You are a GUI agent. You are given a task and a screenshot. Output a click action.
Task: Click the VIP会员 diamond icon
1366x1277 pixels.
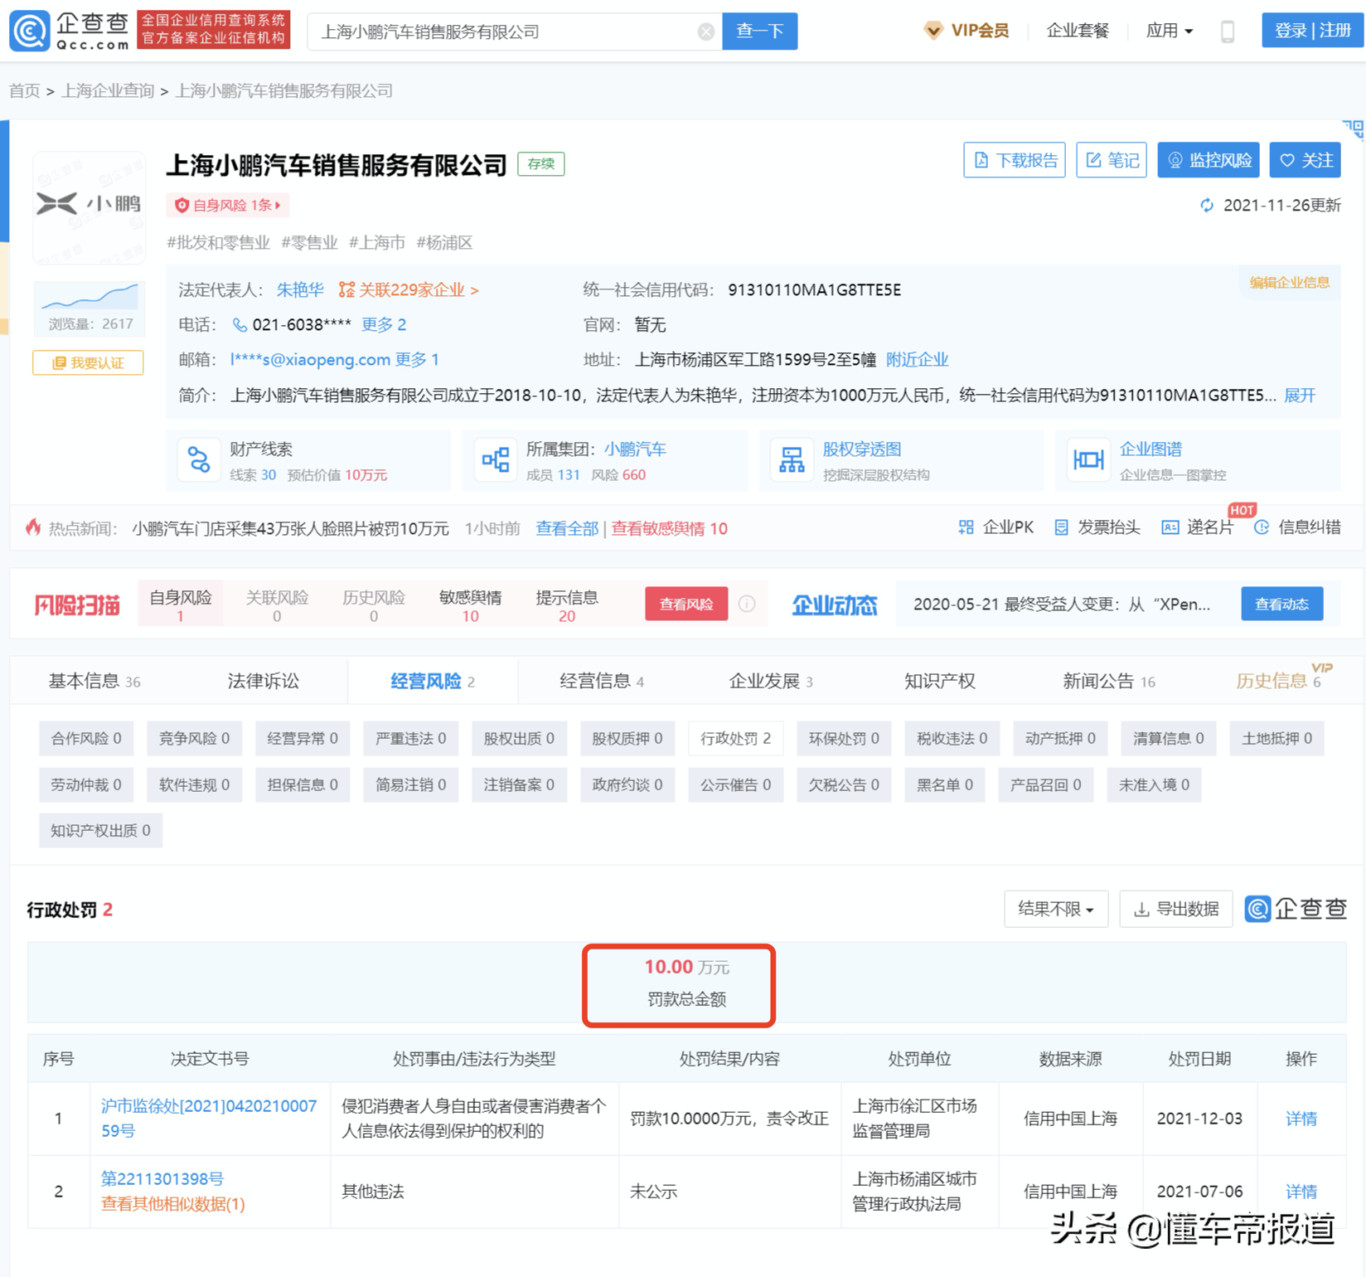933,31
